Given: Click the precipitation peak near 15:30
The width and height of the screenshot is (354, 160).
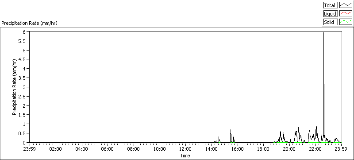Looking at the screenshot, I should coord(231,136).
